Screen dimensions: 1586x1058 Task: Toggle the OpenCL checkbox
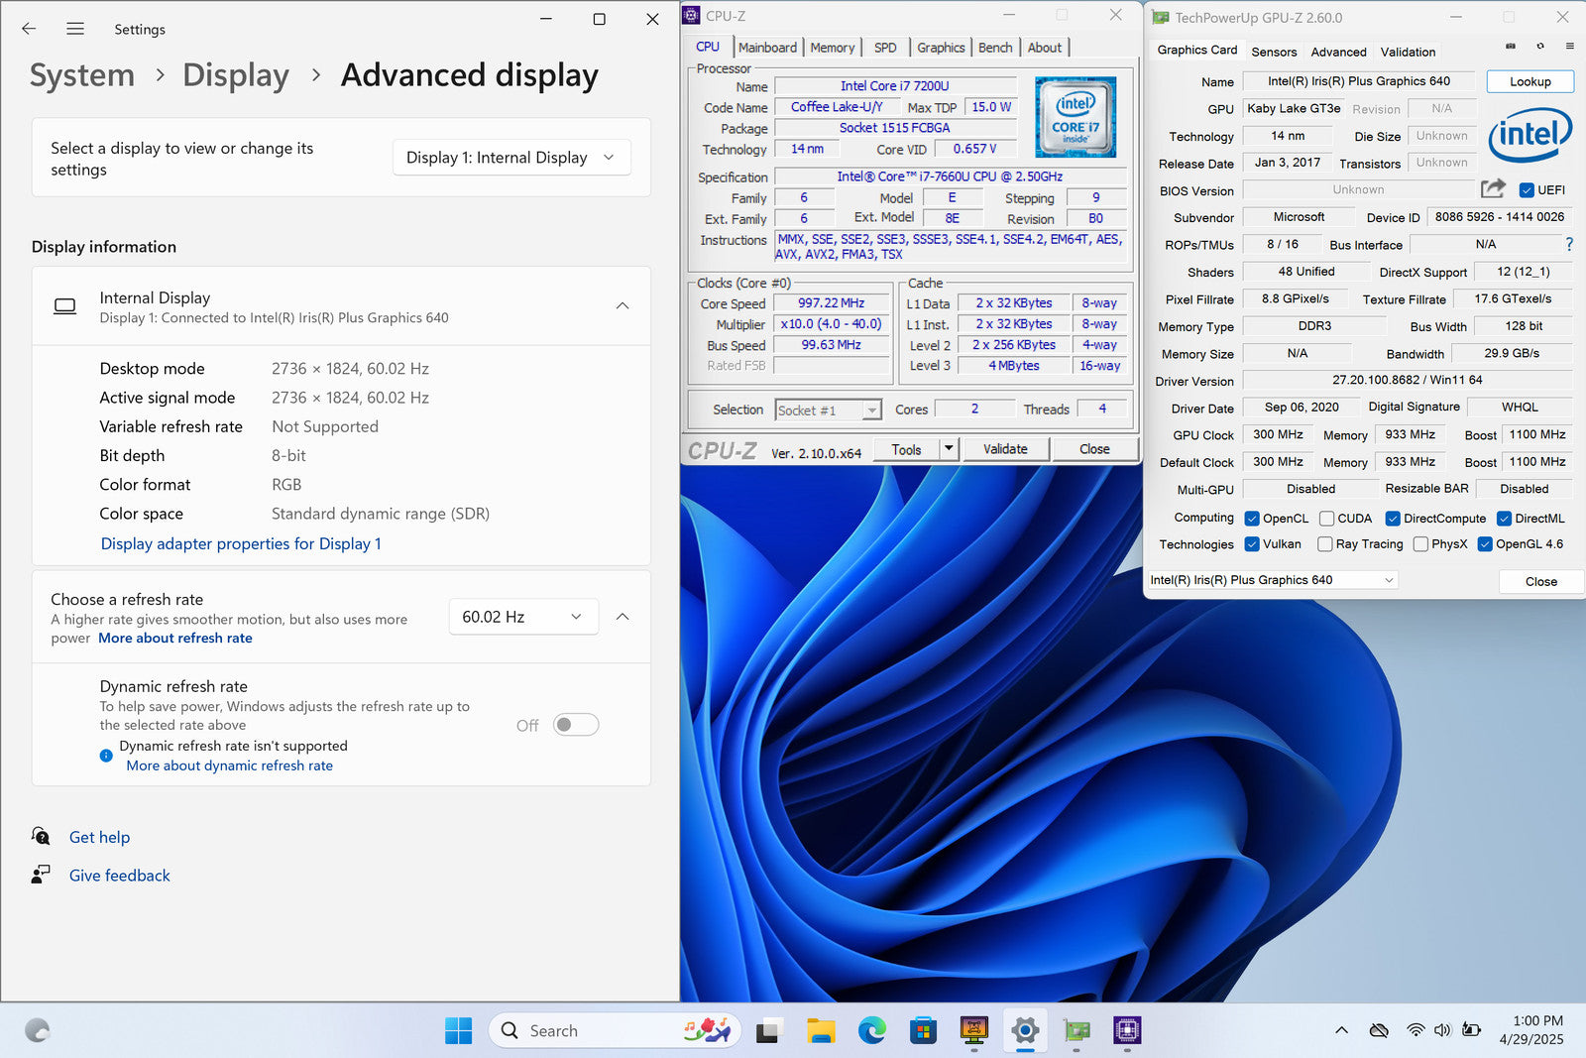point(1252,519)
